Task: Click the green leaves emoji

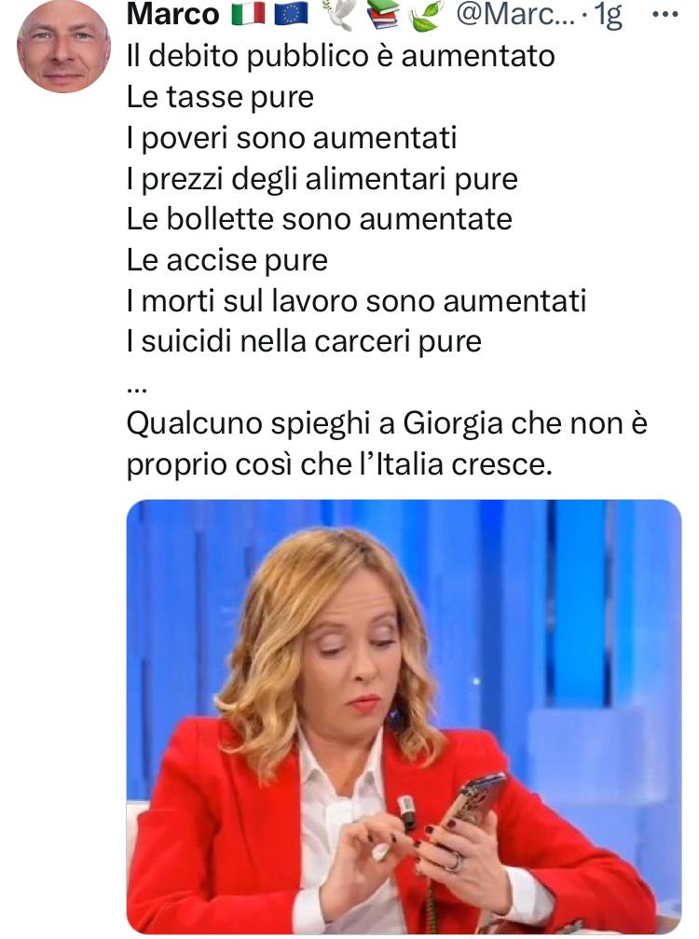Action: point(428,15)
